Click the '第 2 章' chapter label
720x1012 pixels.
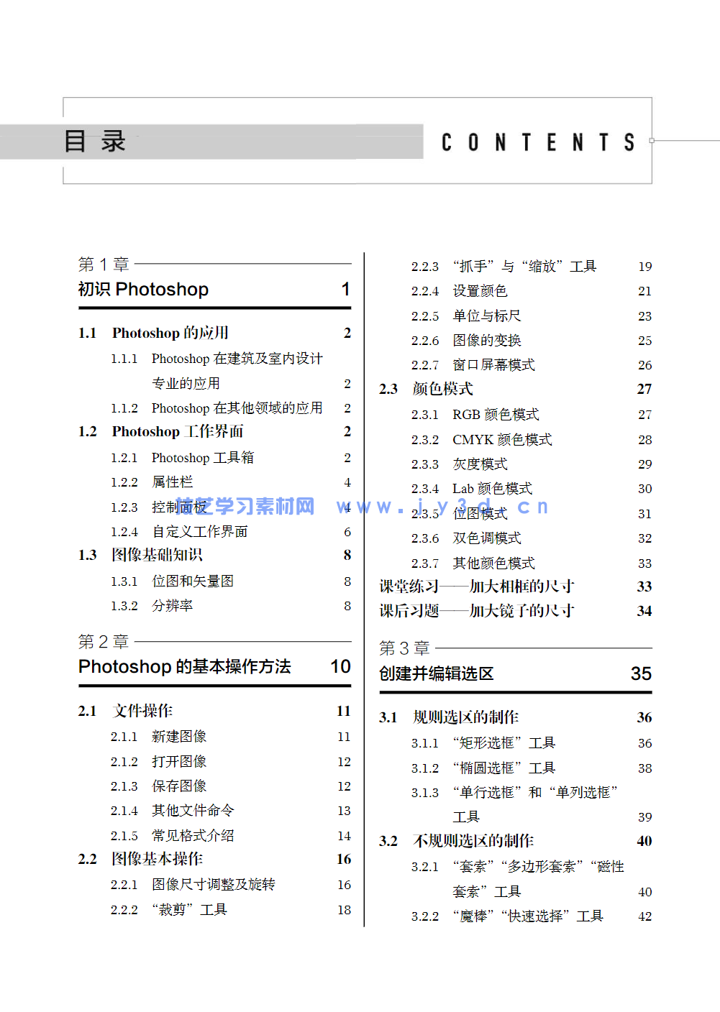tap(104, 641)
